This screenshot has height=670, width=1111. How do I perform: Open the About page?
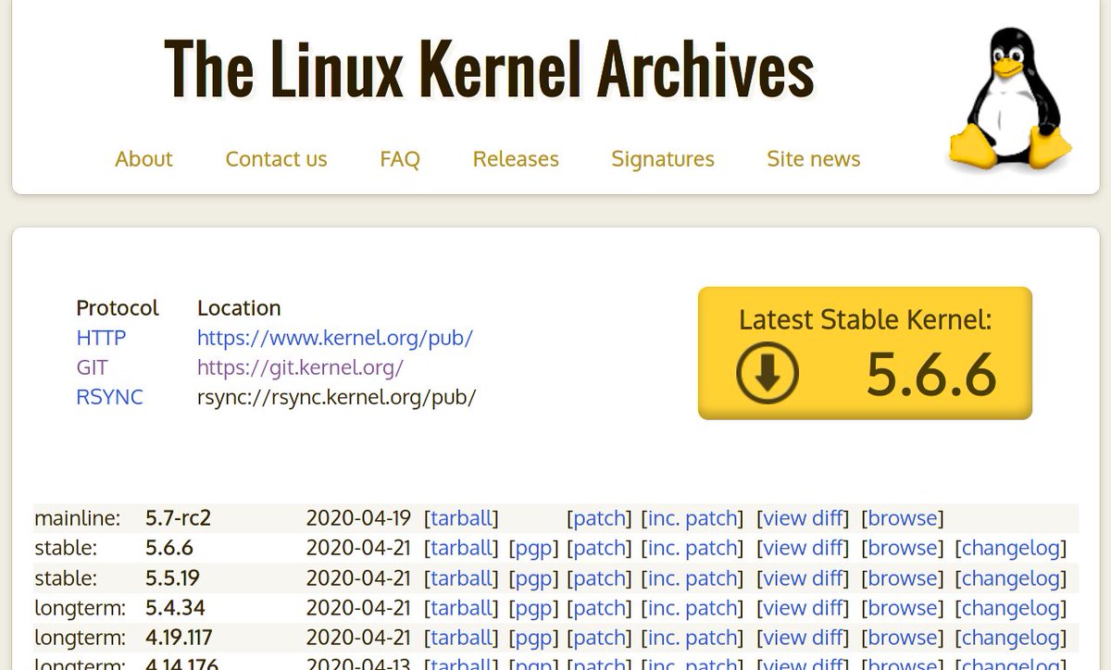tap(144, 159)
